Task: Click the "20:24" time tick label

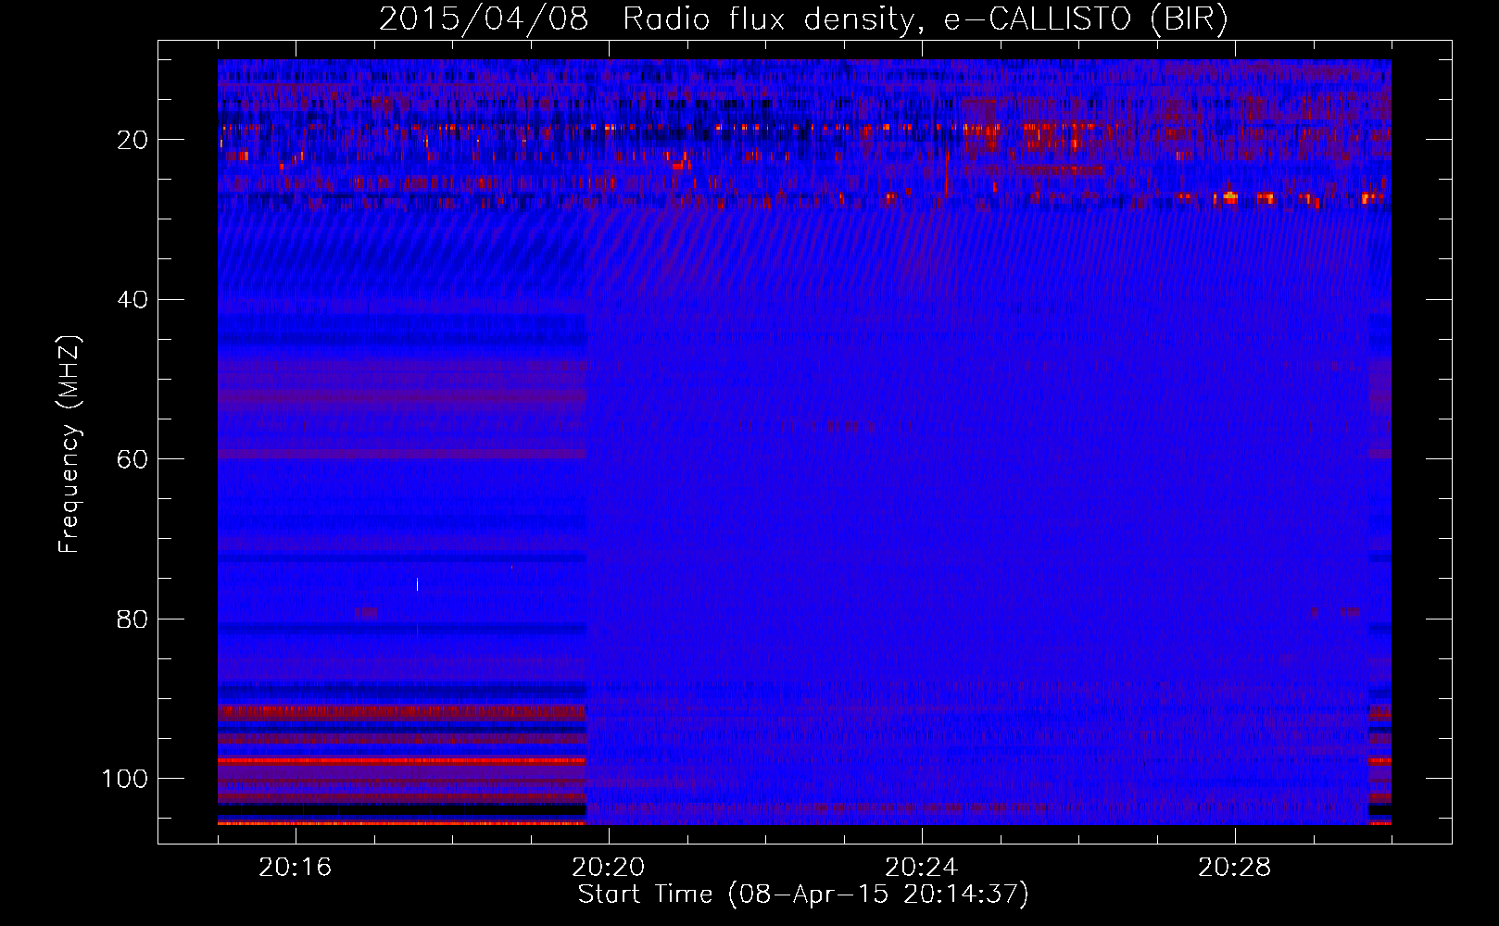Action: pos(922,868)
